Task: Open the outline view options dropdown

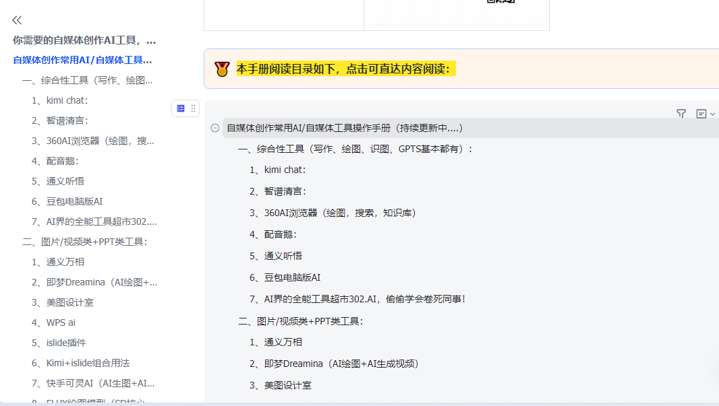Action: [705, 114]
